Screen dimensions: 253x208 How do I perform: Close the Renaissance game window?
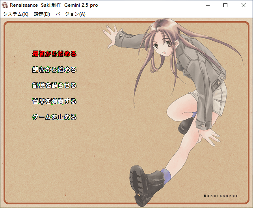coord(244,5)
